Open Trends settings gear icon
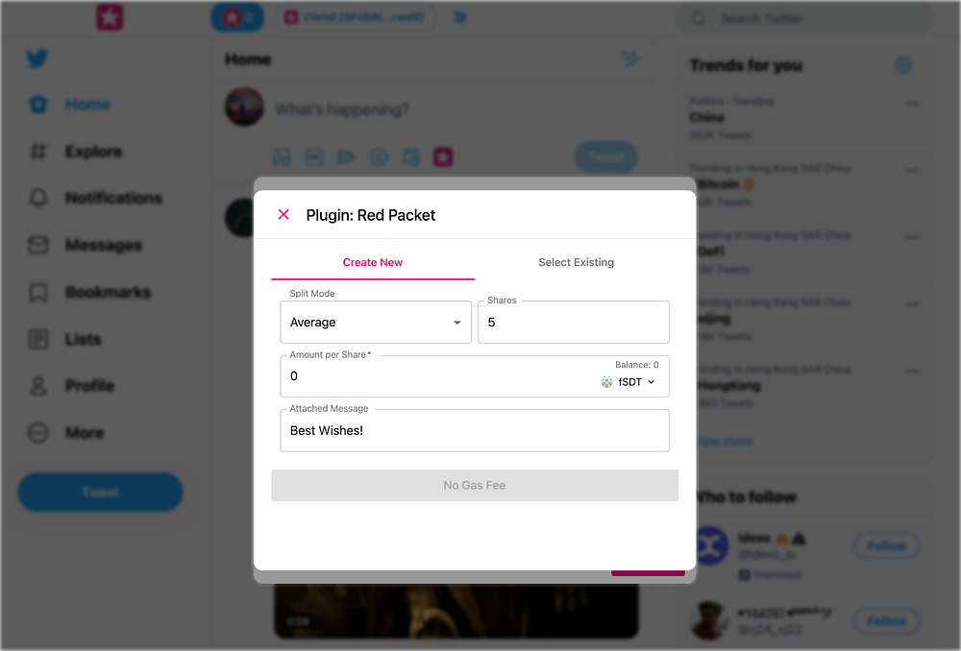961x651 pixels. point(903,65)
